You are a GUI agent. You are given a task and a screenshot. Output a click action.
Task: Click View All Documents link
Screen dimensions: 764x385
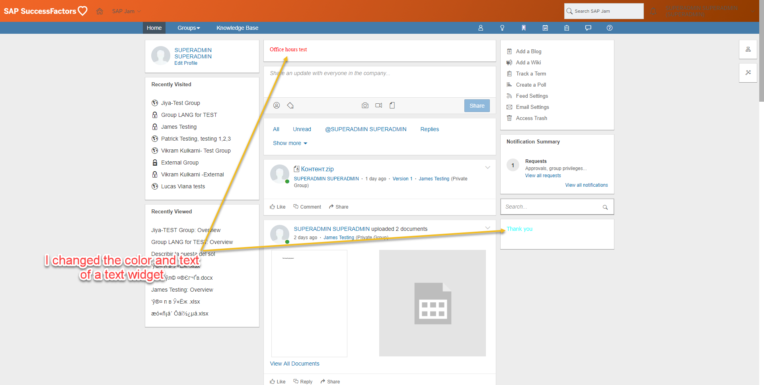point(294,364)
